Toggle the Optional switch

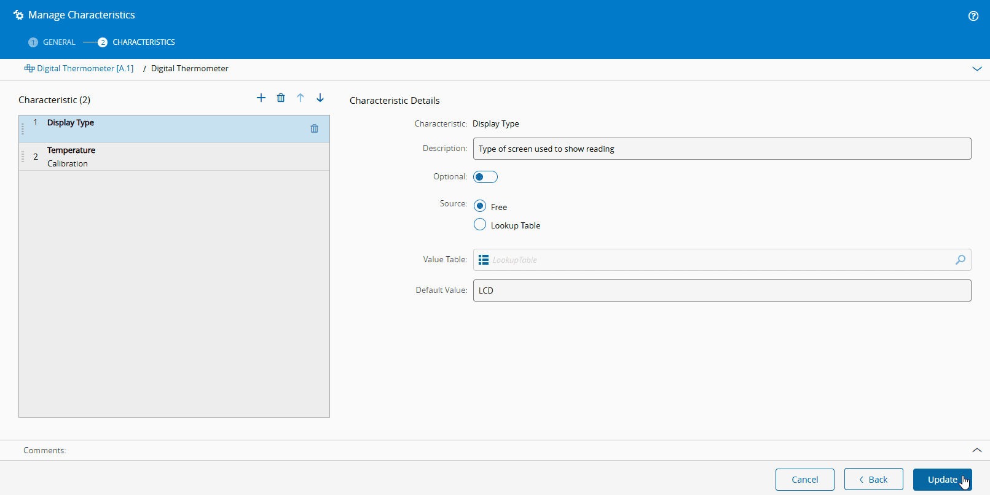click(485, 177)
